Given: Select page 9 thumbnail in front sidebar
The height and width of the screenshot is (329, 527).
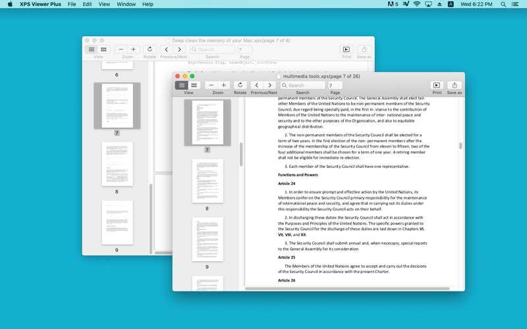Looking at the screenshot, I should [x=208, y=240].
